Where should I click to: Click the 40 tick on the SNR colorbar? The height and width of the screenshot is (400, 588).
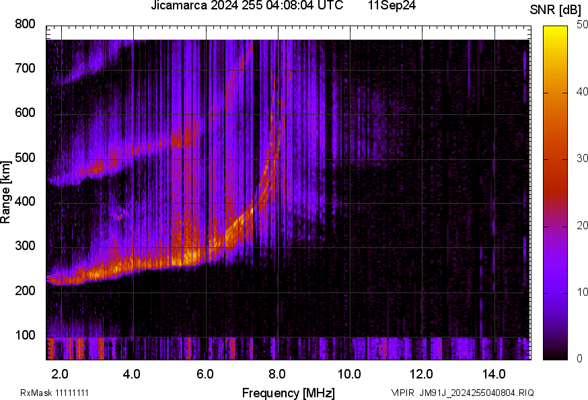click(582, 92)
